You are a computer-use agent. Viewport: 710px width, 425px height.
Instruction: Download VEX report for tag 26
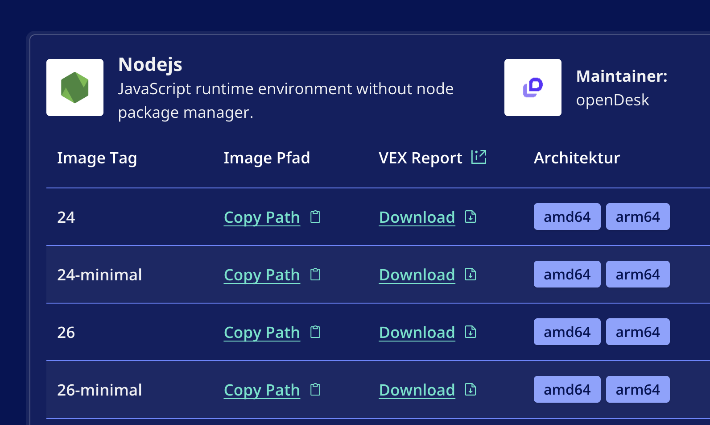point(417,333)
